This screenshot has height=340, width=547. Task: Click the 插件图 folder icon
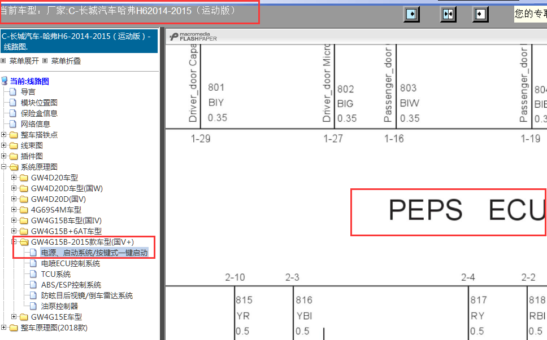pyautogui.click(x=14, y=156)
